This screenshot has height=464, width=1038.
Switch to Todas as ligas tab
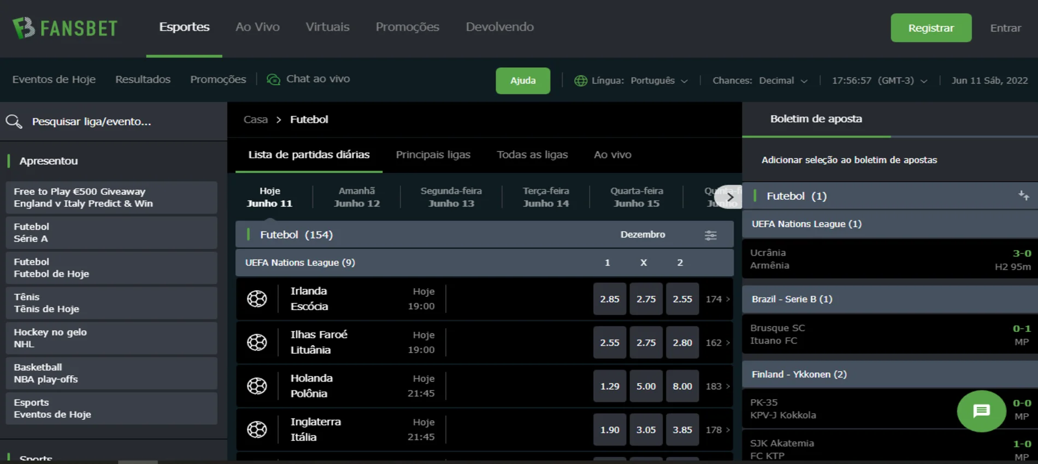tap(532, 155)
